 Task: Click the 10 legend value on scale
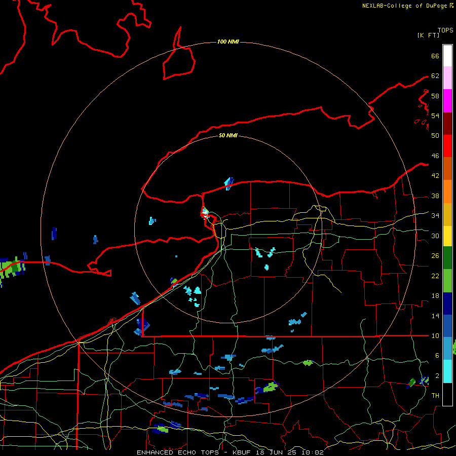435,335
